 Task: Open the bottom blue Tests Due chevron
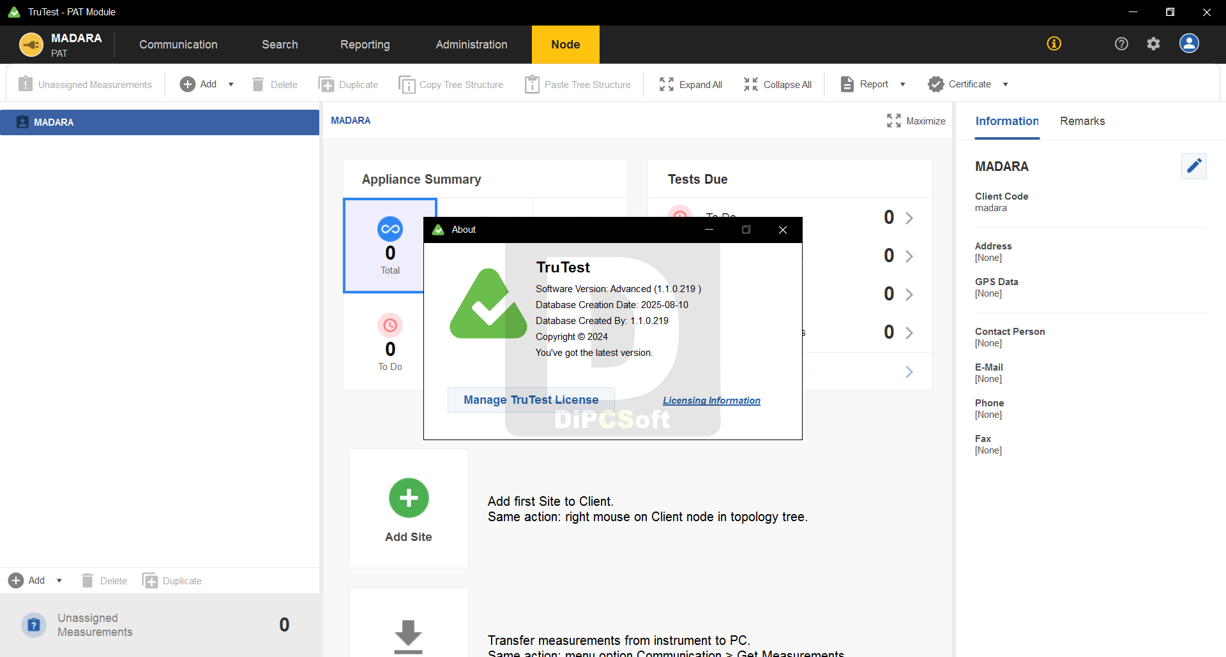click(x=909, y=372)
